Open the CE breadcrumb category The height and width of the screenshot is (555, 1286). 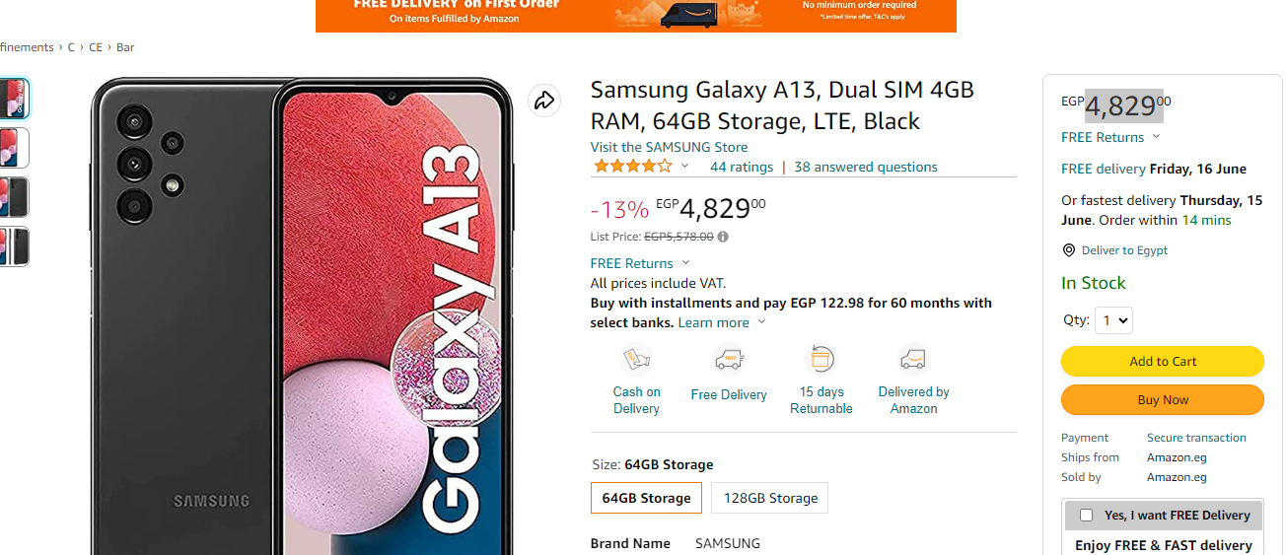tap(96, 47)
